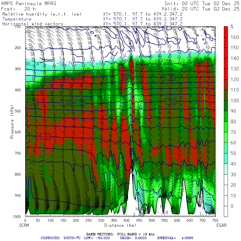Select the 250 tick on the distance axis
Image resolution: width=241 pixels, height=241 pixels.
click(x=89, y=220)
